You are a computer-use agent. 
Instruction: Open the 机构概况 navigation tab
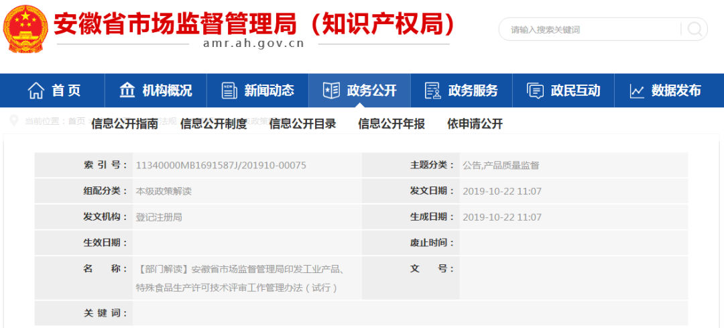pyautogui.click(x=156, y=91)
